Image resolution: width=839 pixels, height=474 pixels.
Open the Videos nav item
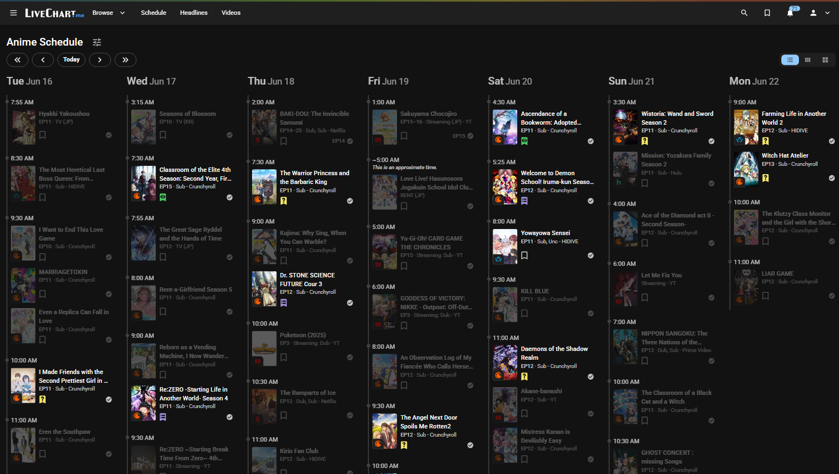coord(231,13)
